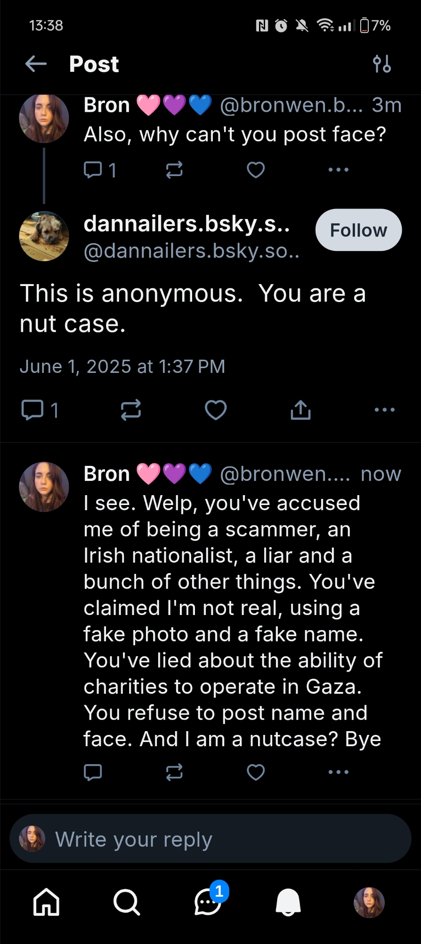Go back using the arrow icon

click(x=36, y=64)
